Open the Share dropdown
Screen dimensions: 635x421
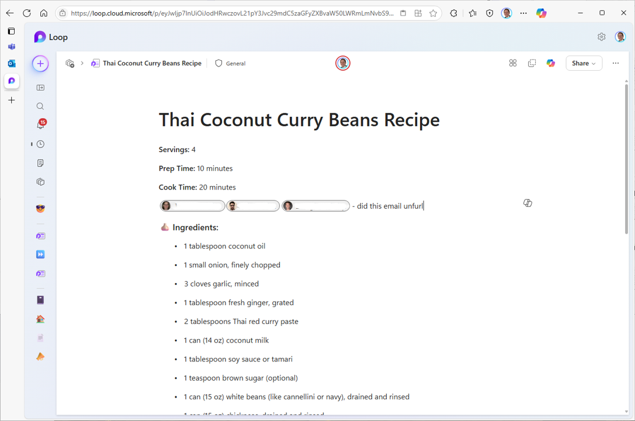click(584, 63)
